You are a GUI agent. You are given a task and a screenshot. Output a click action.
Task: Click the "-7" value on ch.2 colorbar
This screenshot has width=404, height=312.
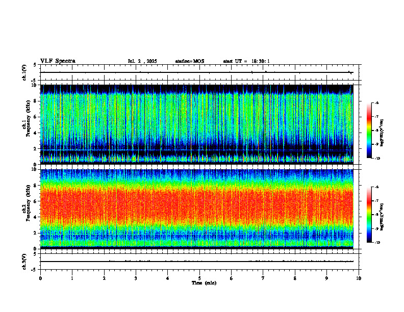tap(376, 201)
